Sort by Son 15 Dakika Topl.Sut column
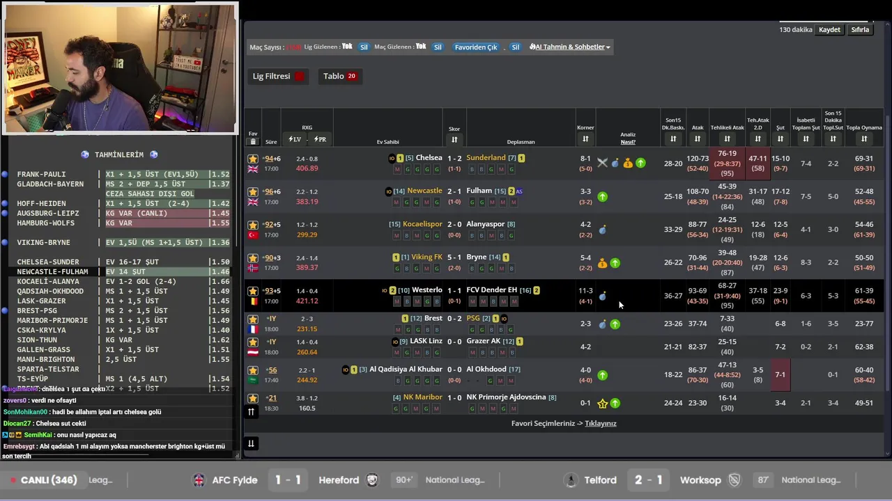This screenshot has height=501, width=892. (833, 139)
